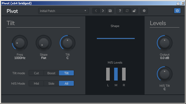The image size is (186, 104).
Task: Click the Output knob
Action: tap(165, 43)
